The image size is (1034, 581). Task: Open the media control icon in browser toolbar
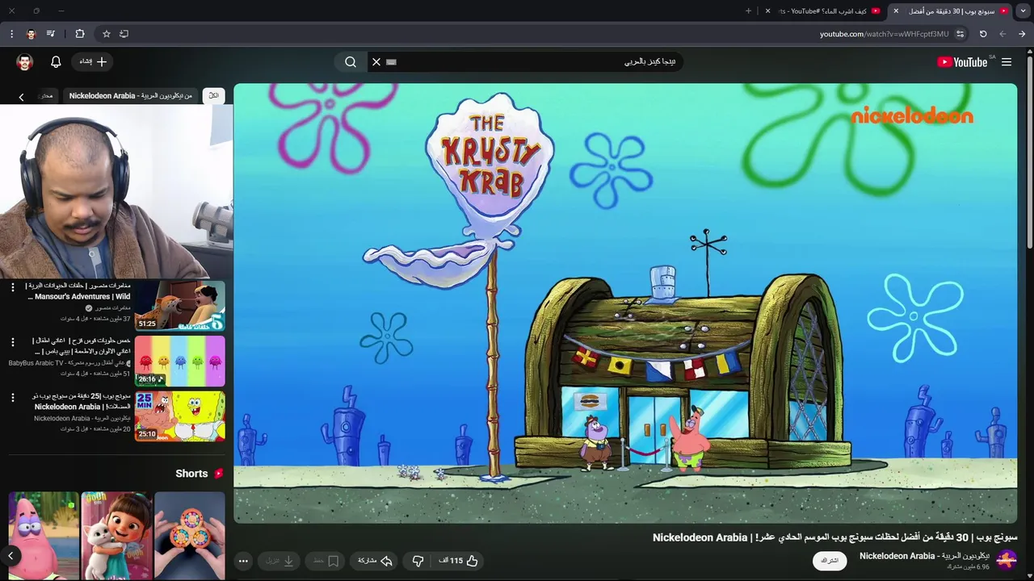[x=51, y=34]
